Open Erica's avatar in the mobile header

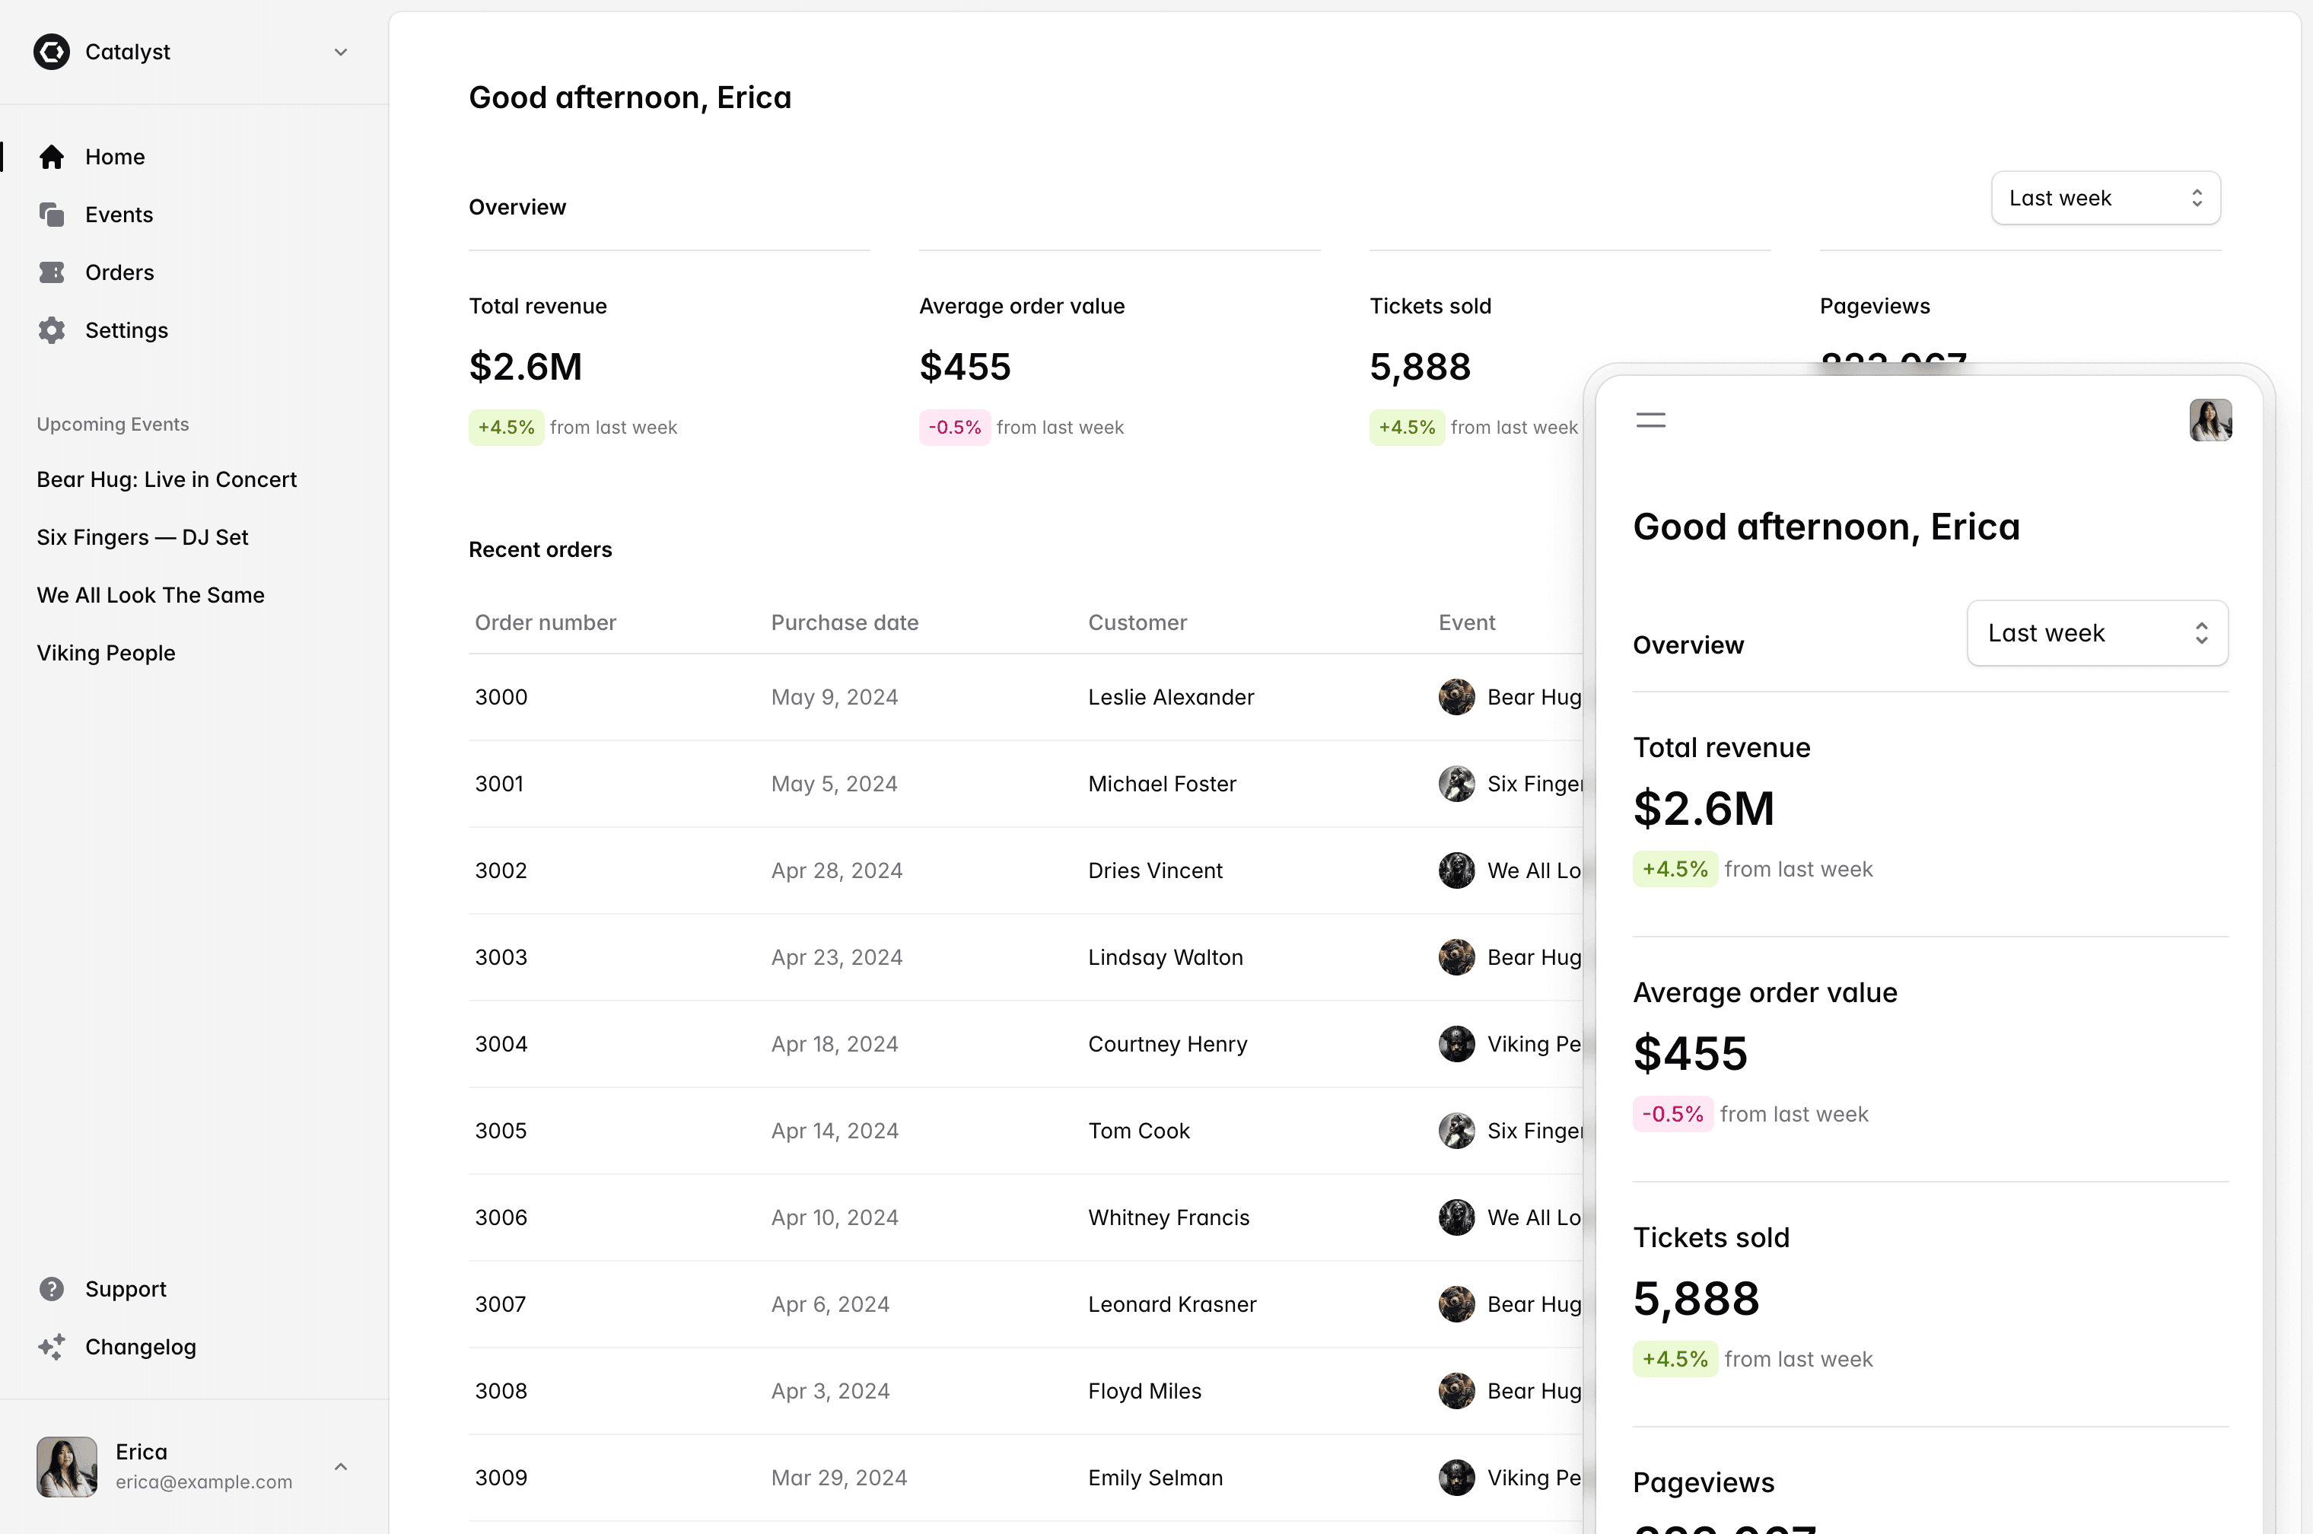tap(2211, 420)
